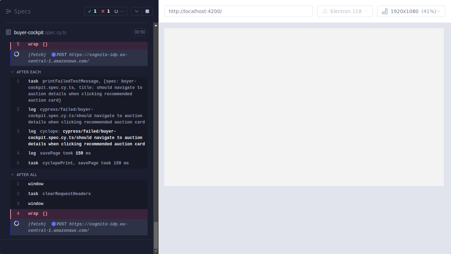Open the auto-scrolling options chevron

136,11
